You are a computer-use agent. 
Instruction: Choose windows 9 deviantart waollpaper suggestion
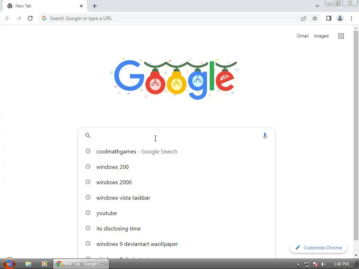(176, 244)
